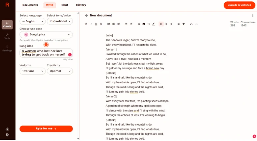The height and width of the screenshot is (141, 257).
Task: Click the '[Verse 2]' heading line
Action: point(111,96)
